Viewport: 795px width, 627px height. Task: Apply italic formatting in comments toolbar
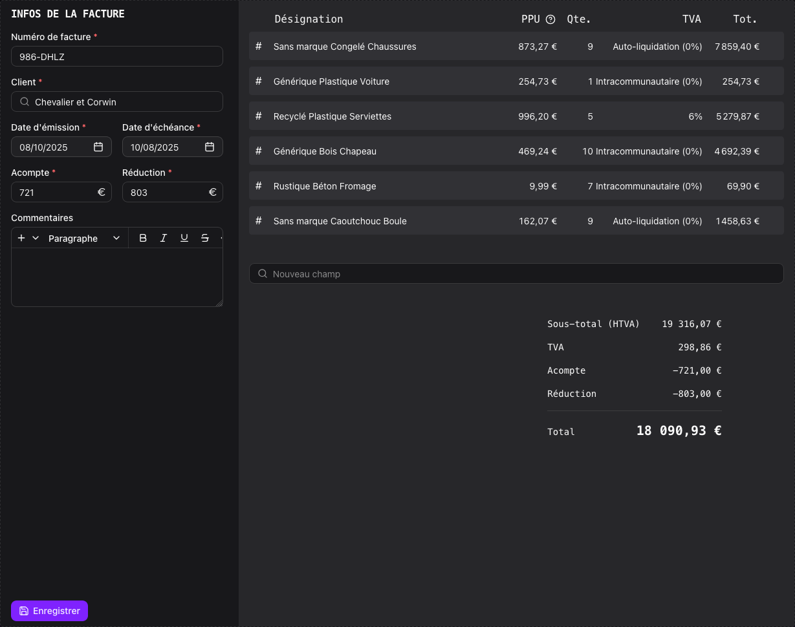coord(164,238)
